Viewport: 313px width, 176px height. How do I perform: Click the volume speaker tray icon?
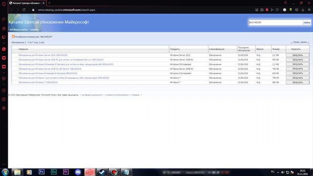coord(283,172)
